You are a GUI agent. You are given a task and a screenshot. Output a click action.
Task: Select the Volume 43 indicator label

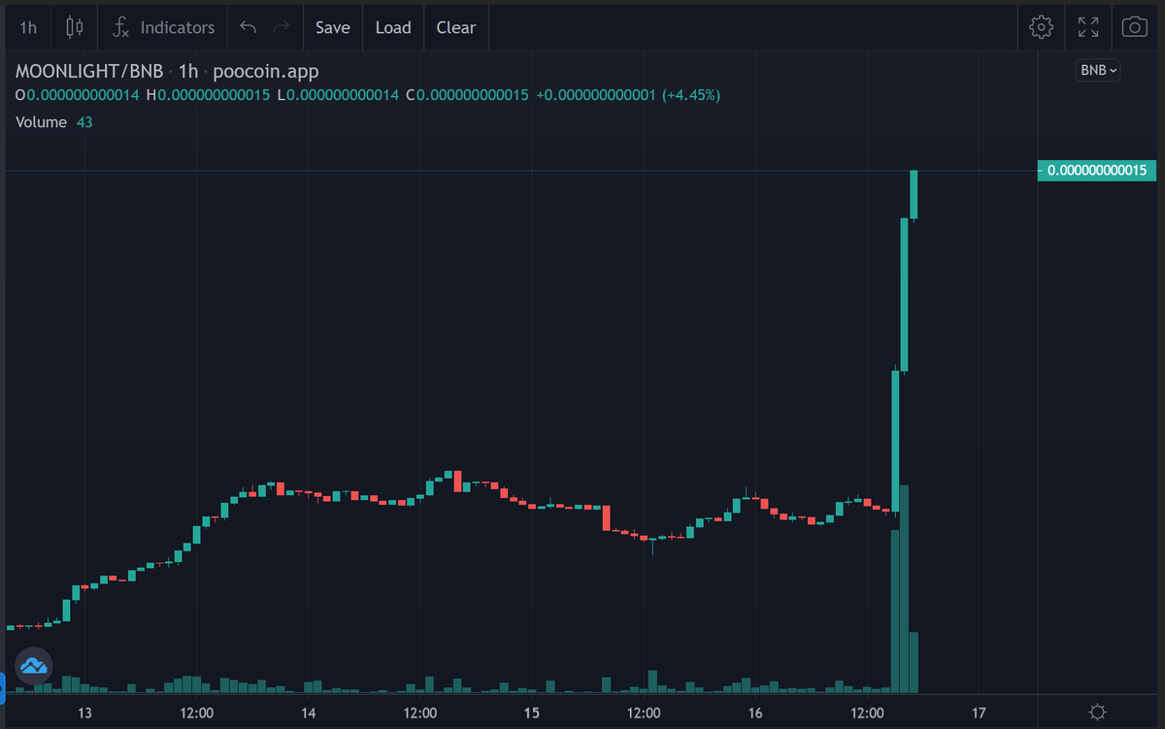(54, 122)
